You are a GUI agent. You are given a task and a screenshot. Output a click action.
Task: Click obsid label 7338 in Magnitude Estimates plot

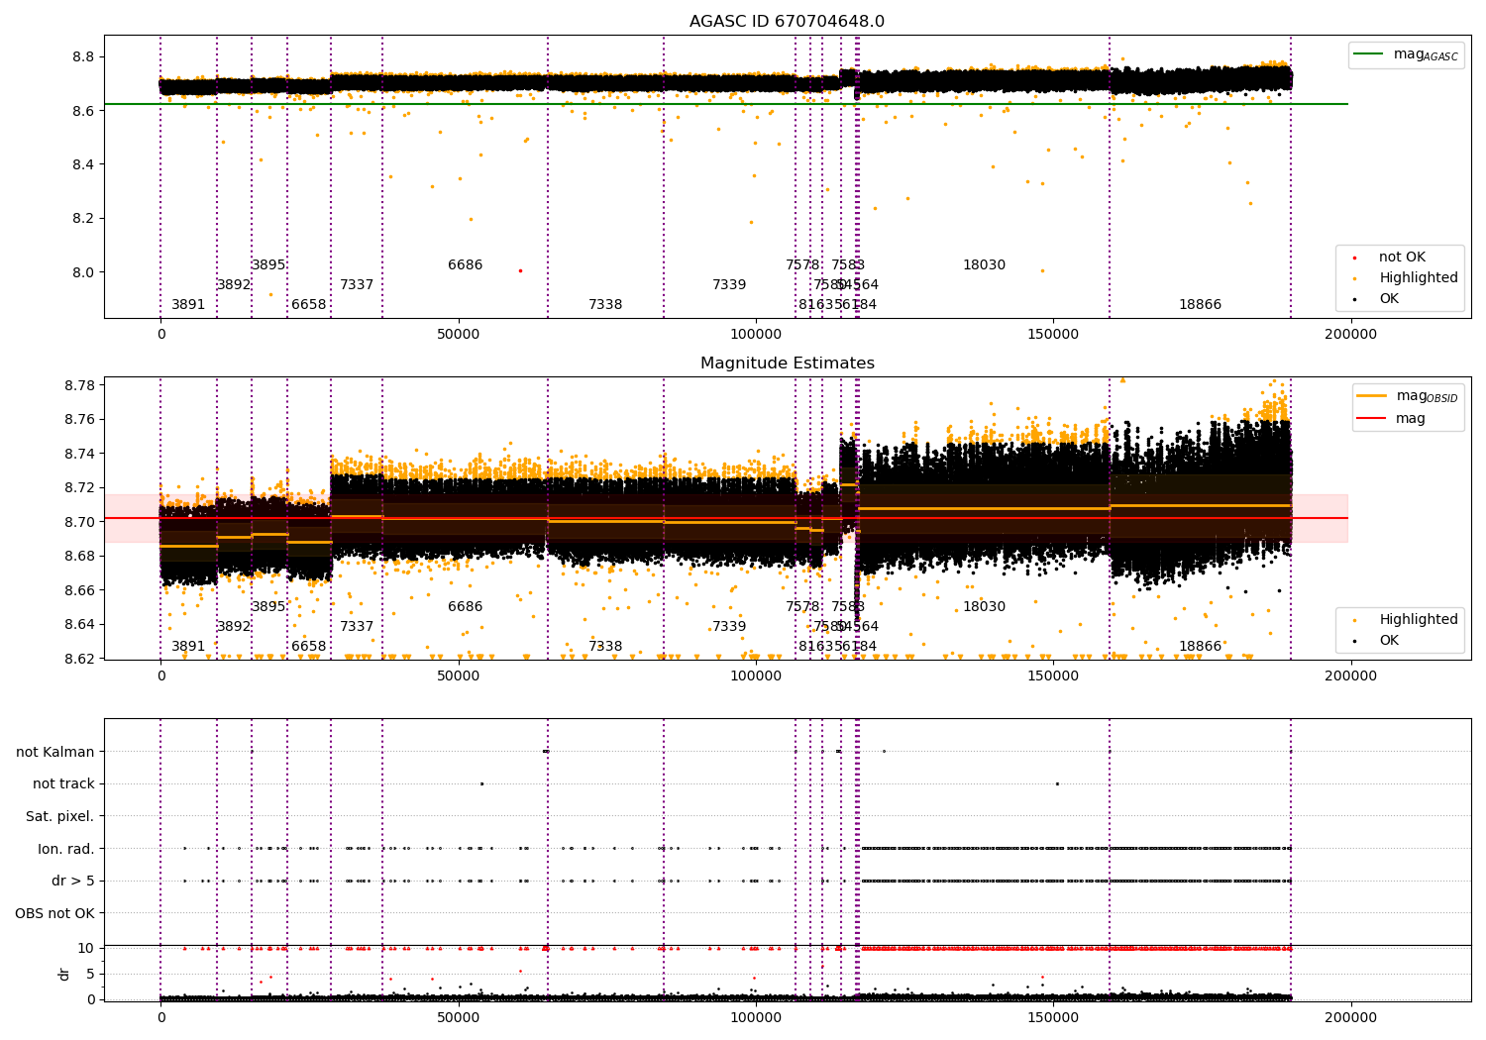point(605,647)
